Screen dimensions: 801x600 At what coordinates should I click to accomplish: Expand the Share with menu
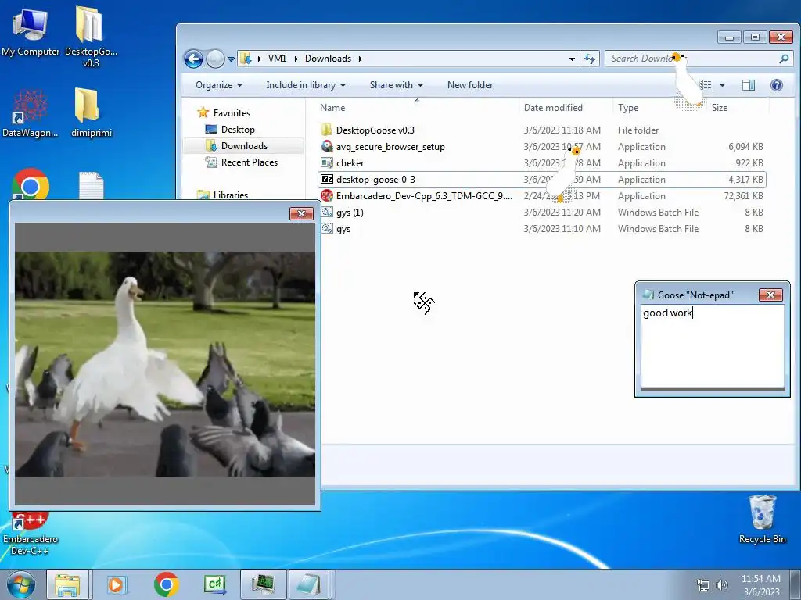tap(397, 85)
